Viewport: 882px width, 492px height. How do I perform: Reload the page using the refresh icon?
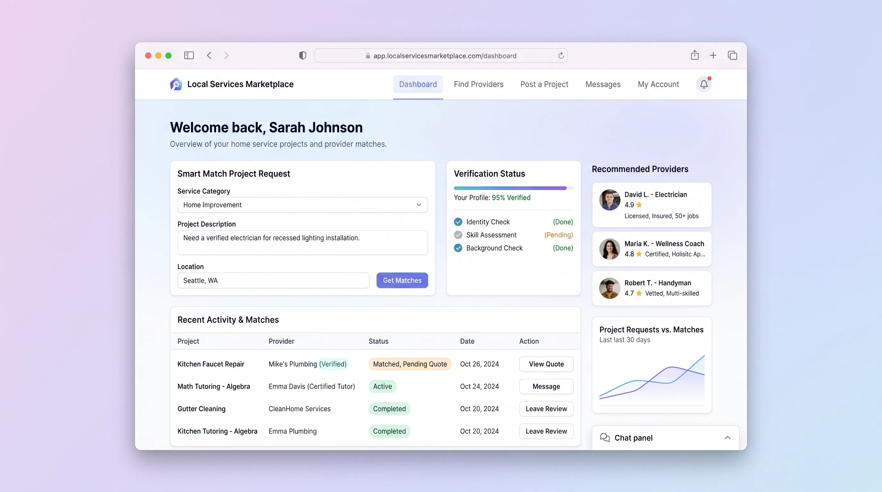point(561,55)
